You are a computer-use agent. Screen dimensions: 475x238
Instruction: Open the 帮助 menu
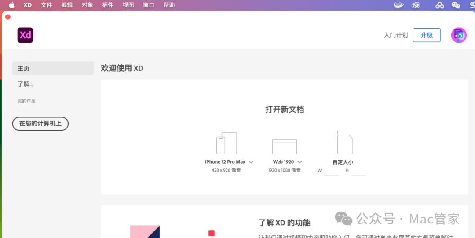pyautogui.click(x=169, y=5)
